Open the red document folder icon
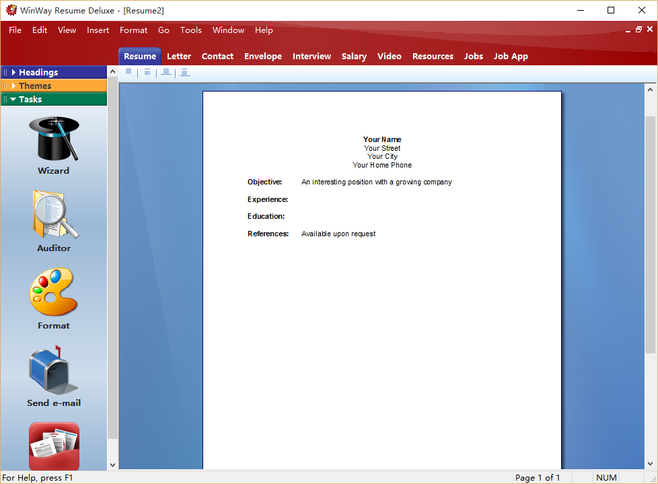 54,446
